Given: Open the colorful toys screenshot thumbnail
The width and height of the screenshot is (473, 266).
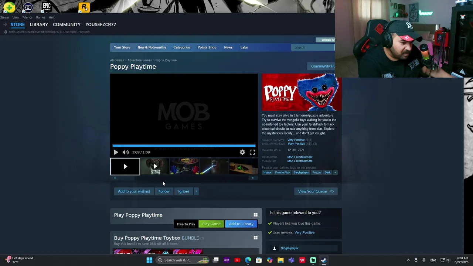Looking at the screenshot, I should (184, 167).
